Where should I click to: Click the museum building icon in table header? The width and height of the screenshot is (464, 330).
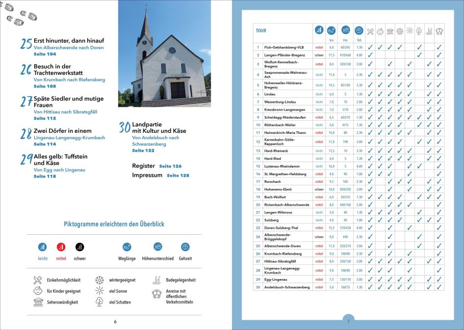point(390,31)
